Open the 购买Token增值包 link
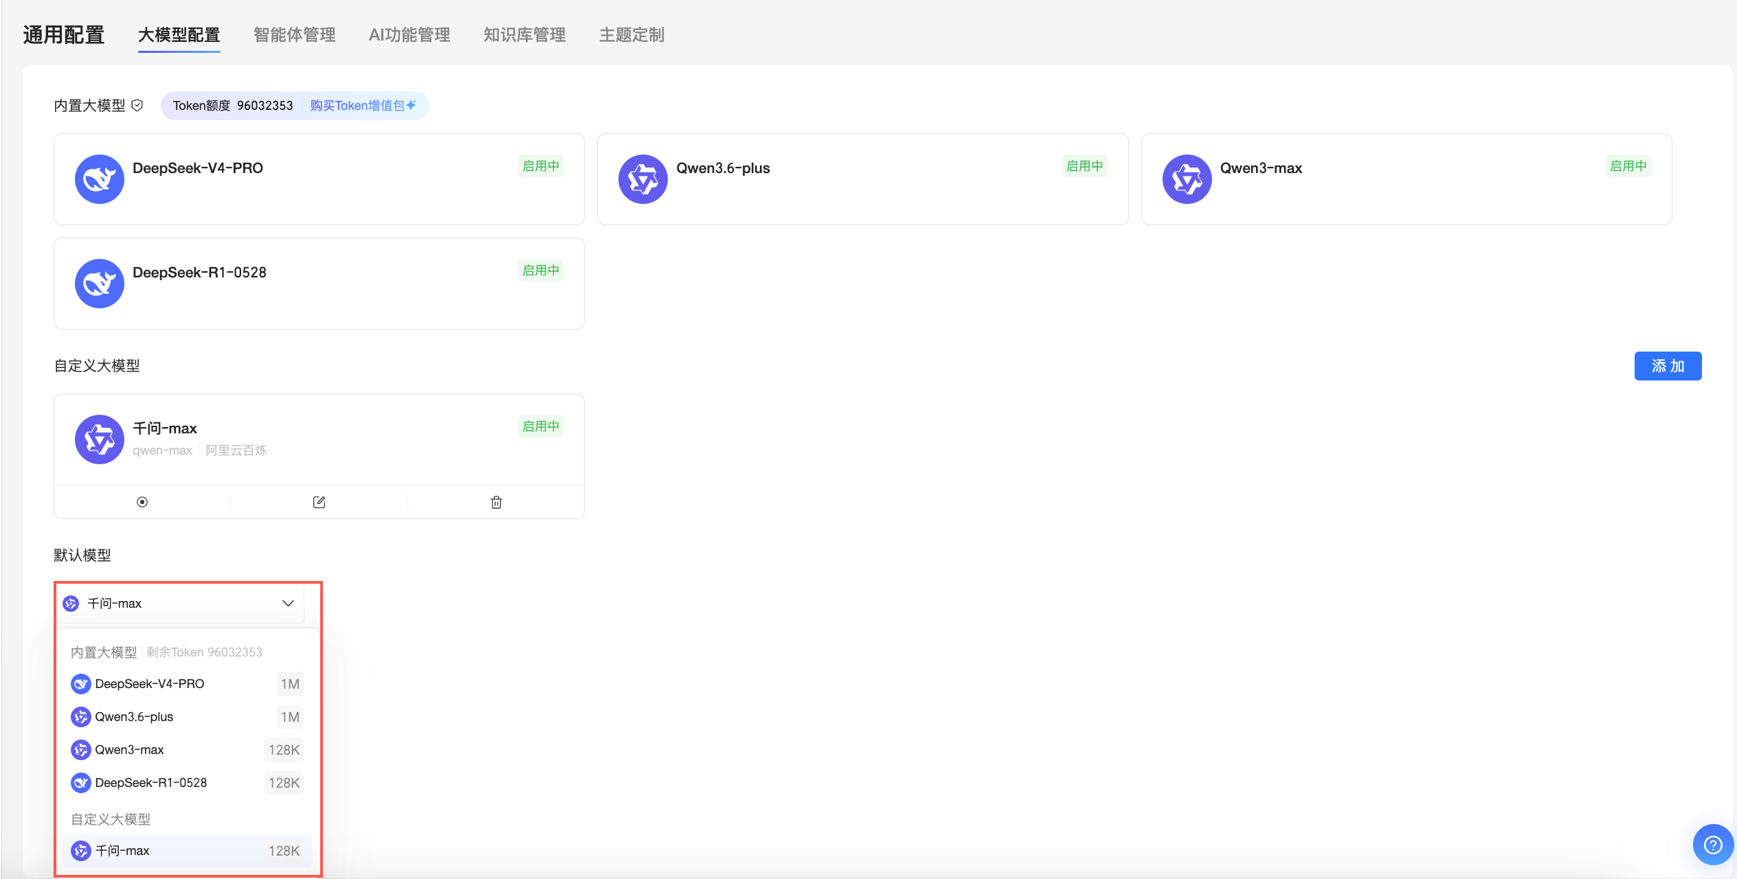 tap(363, 106)
